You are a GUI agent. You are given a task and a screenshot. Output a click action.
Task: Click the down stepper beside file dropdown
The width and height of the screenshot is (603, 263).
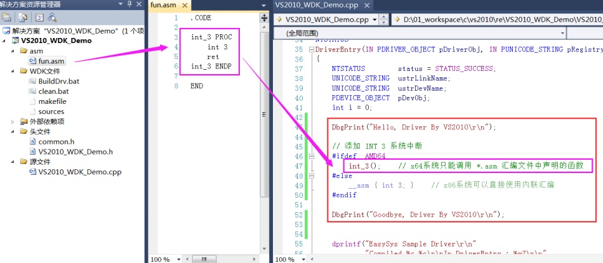tap(384, 22)
